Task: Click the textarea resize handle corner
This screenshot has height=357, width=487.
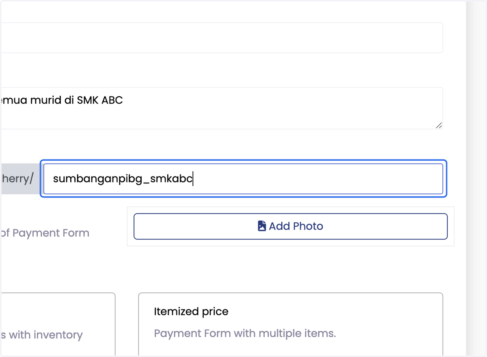Action: 439,125
